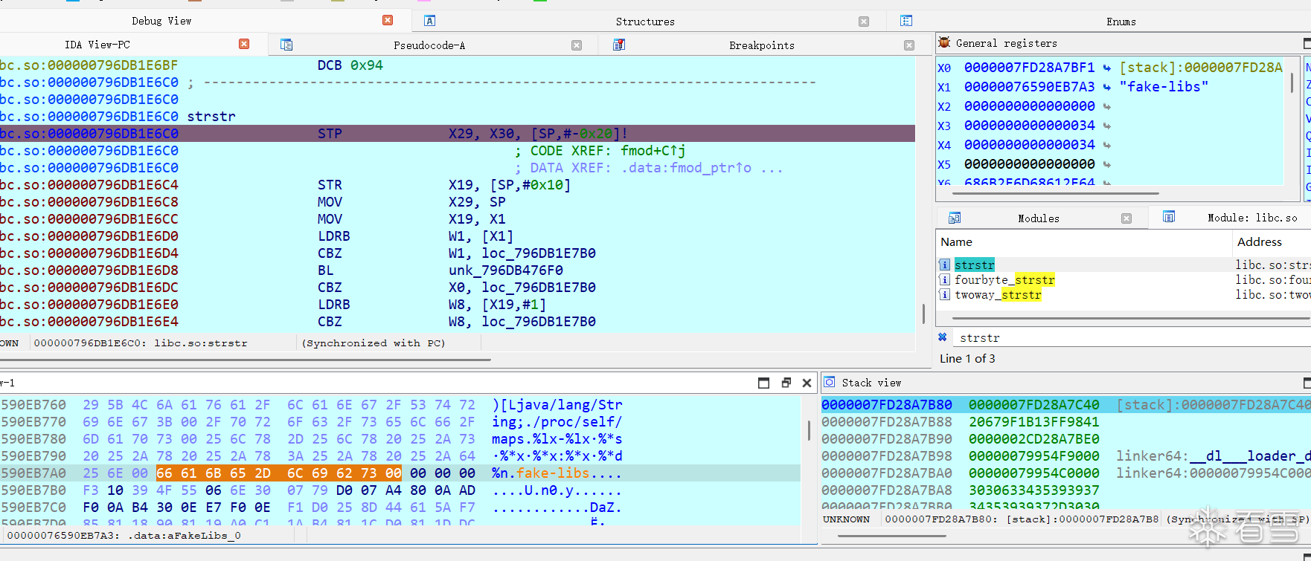Click the Pseudocode-A tab icon
Image resolution: width=1311 pixels, height=561 pixels.
pos(286,45)
